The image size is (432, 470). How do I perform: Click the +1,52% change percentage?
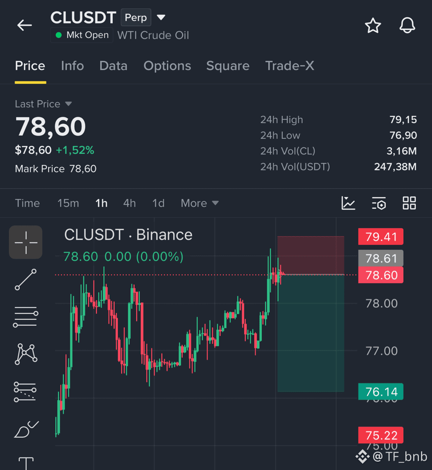[x=75, y=150]
